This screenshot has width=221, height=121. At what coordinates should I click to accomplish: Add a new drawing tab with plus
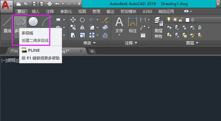92,51
